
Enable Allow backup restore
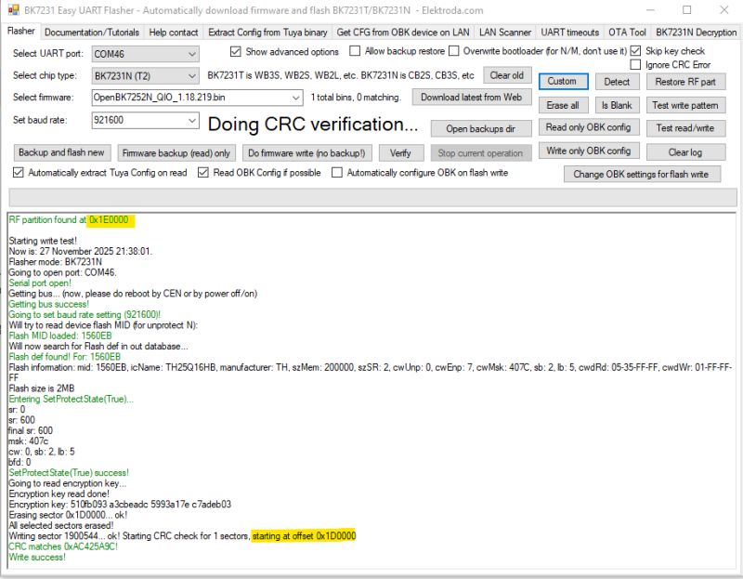point(354,51)
